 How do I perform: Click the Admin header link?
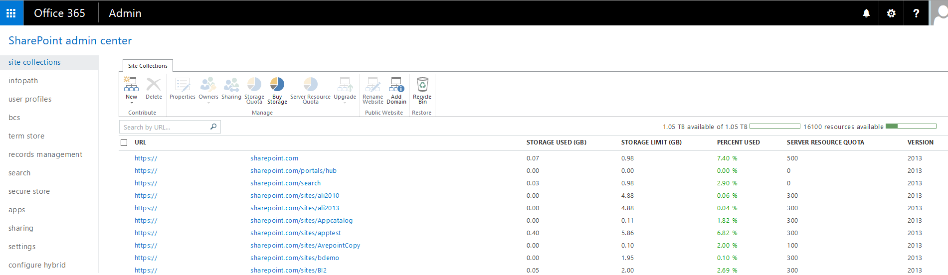click(x=125, y=13)
